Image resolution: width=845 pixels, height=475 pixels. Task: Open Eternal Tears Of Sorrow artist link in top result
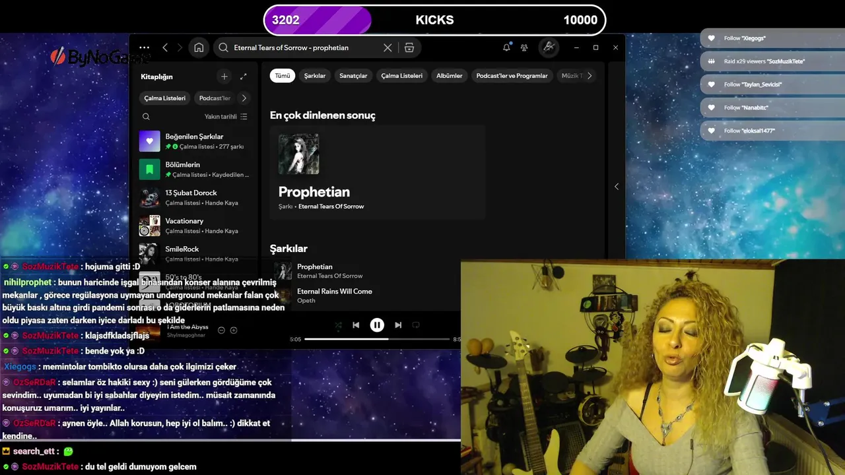(331, 206)
